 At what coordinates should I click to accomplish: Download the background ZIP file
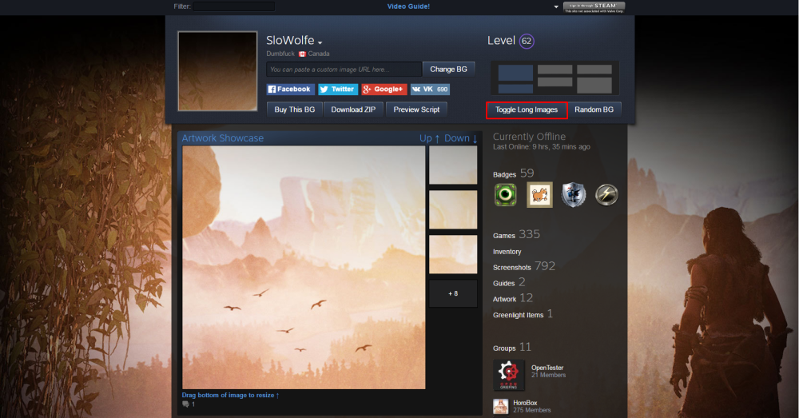(x=353, y=109)
